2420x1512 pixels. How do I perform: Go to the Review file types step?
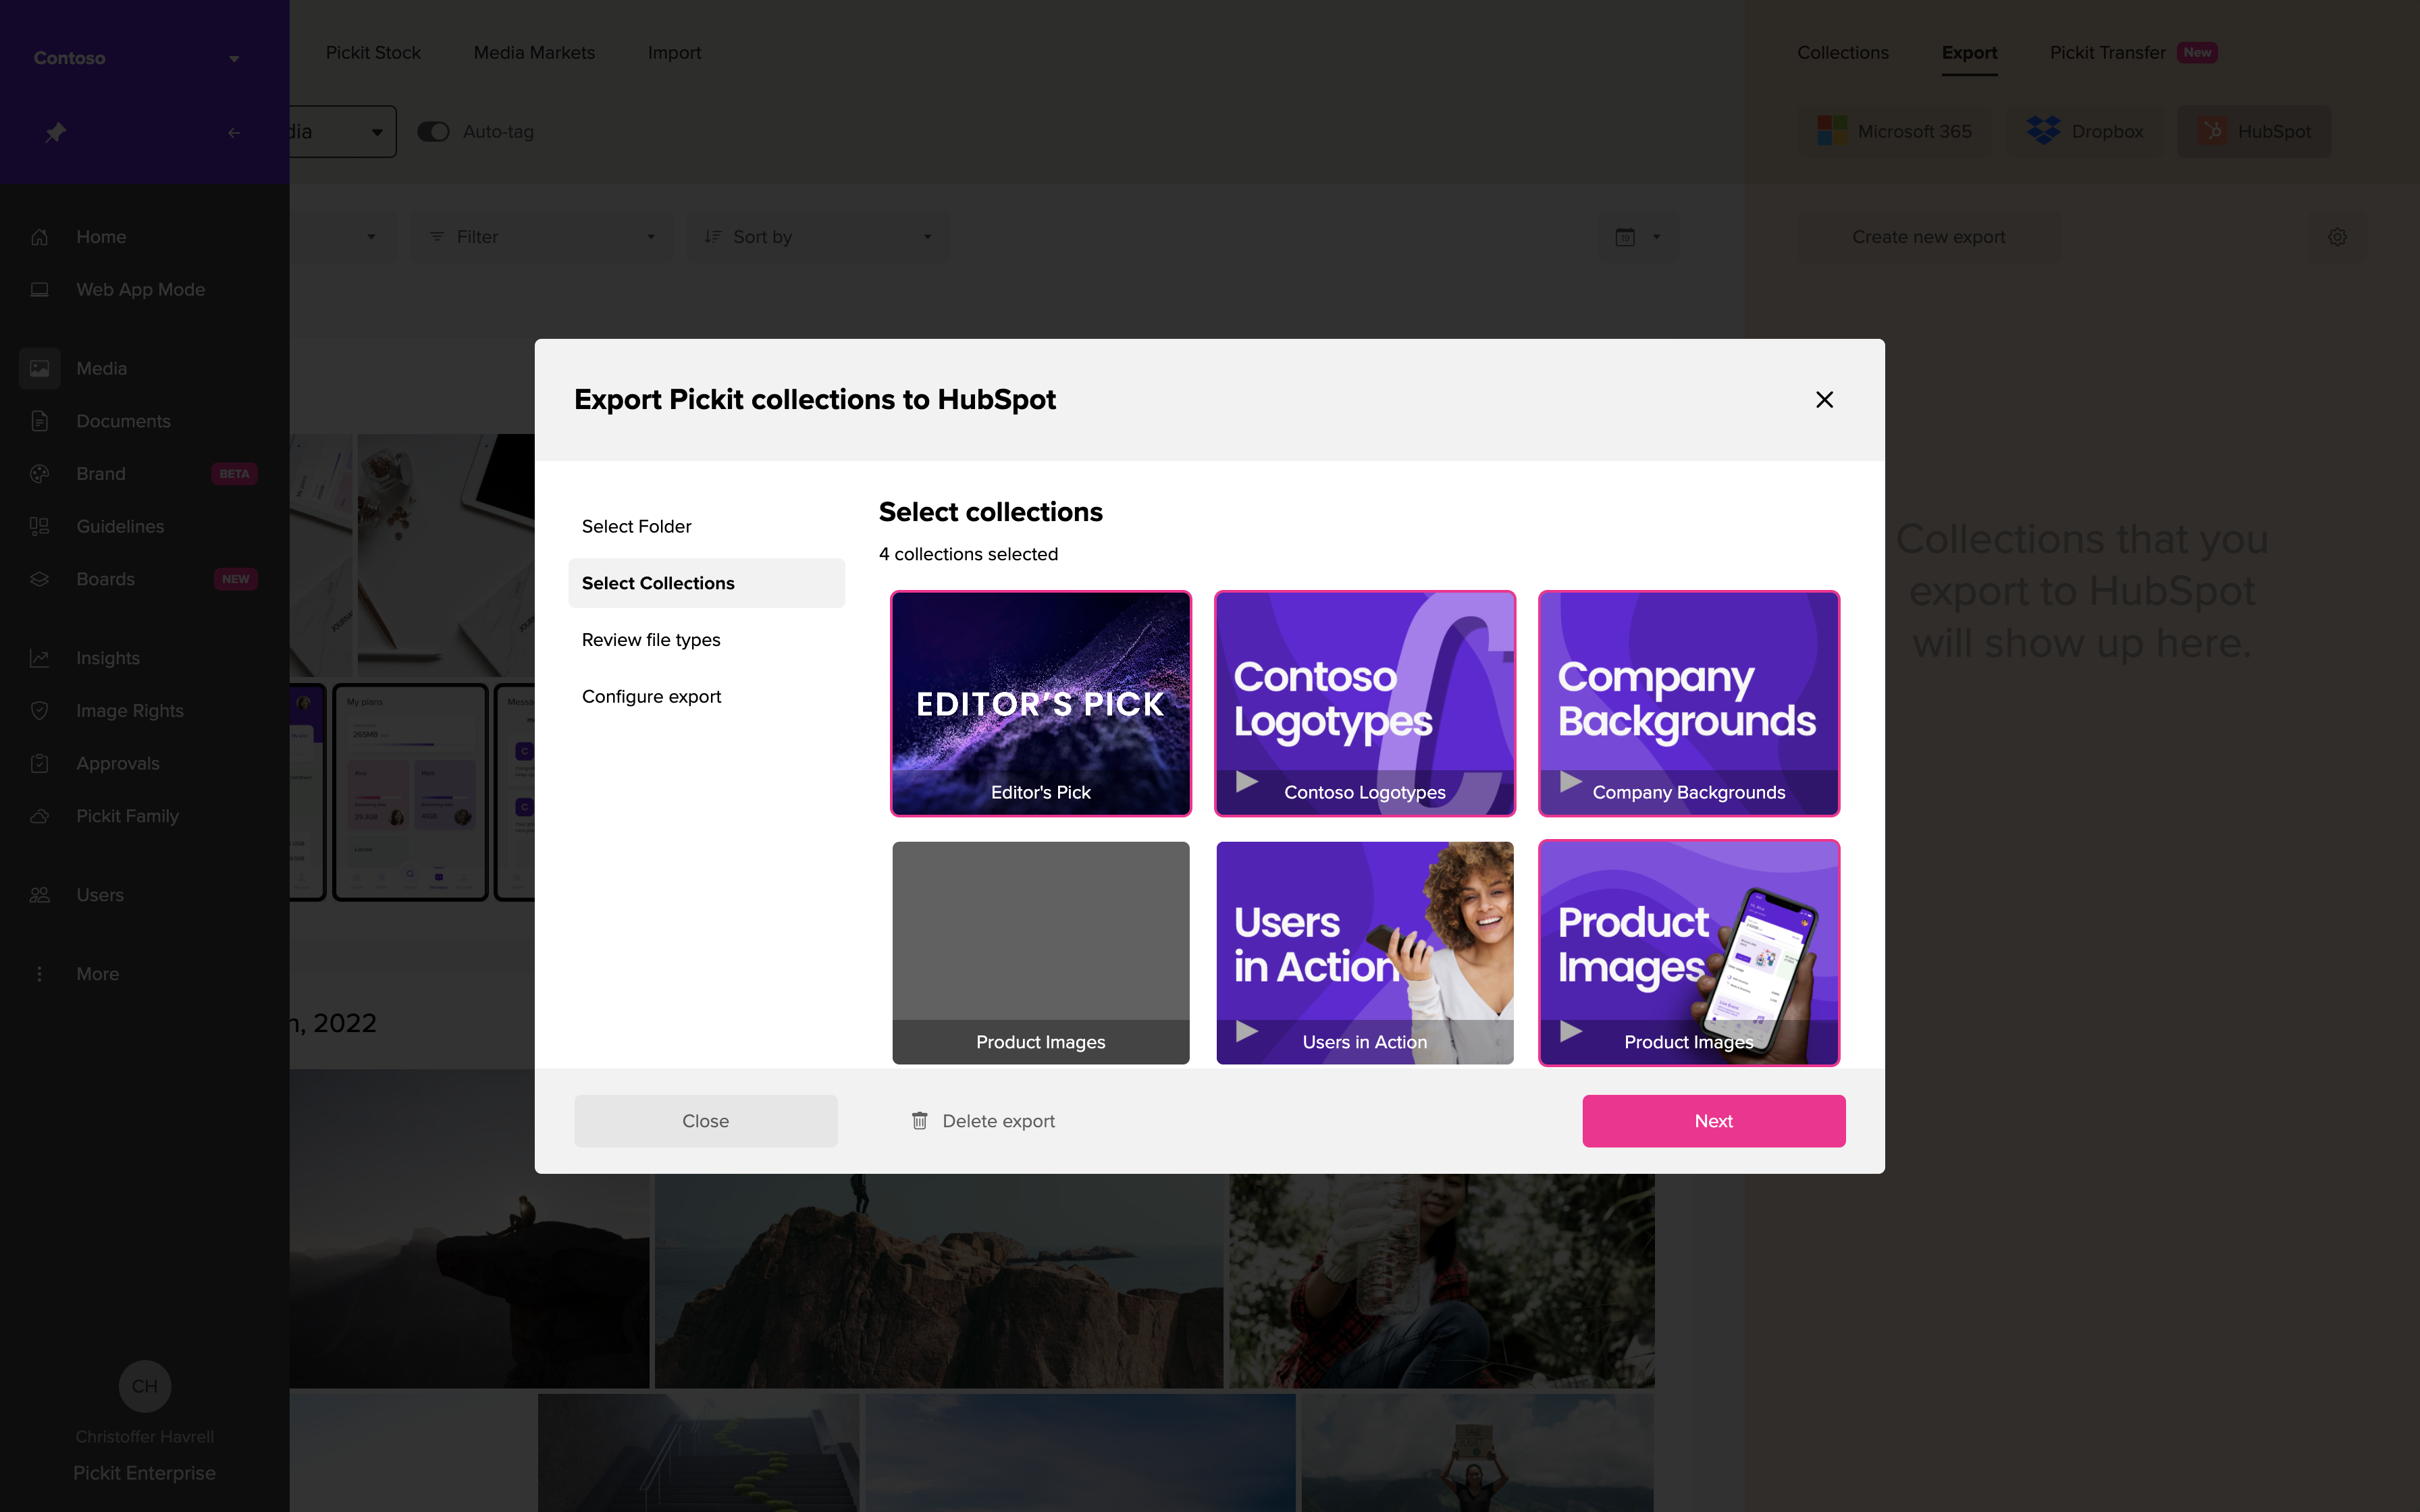(651, 640)
